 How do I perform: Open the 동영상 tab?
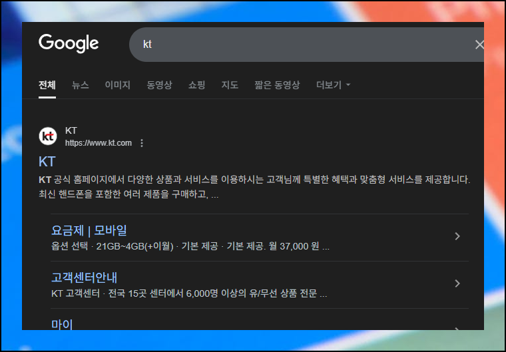(159, 85)
